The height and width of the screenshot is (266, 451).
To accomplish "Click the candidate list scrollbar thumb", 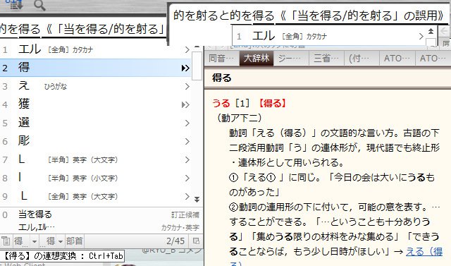I will (197, 66).
